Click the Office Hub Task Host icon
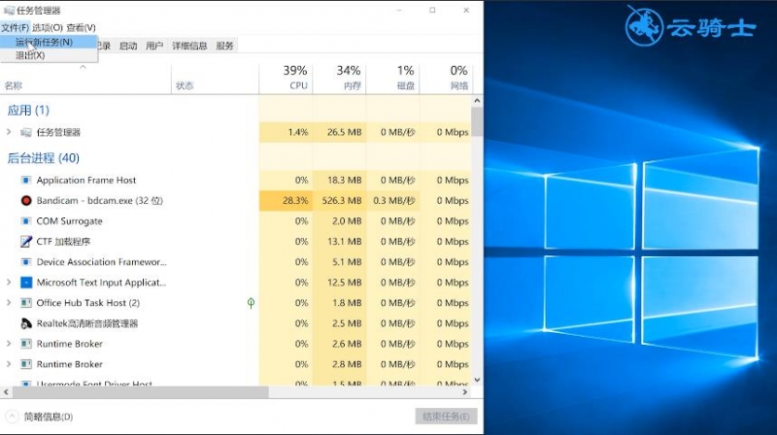 point(26,303)
